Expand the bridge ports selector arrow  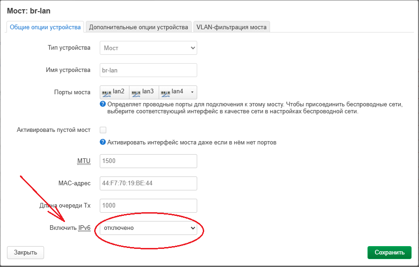192,92
